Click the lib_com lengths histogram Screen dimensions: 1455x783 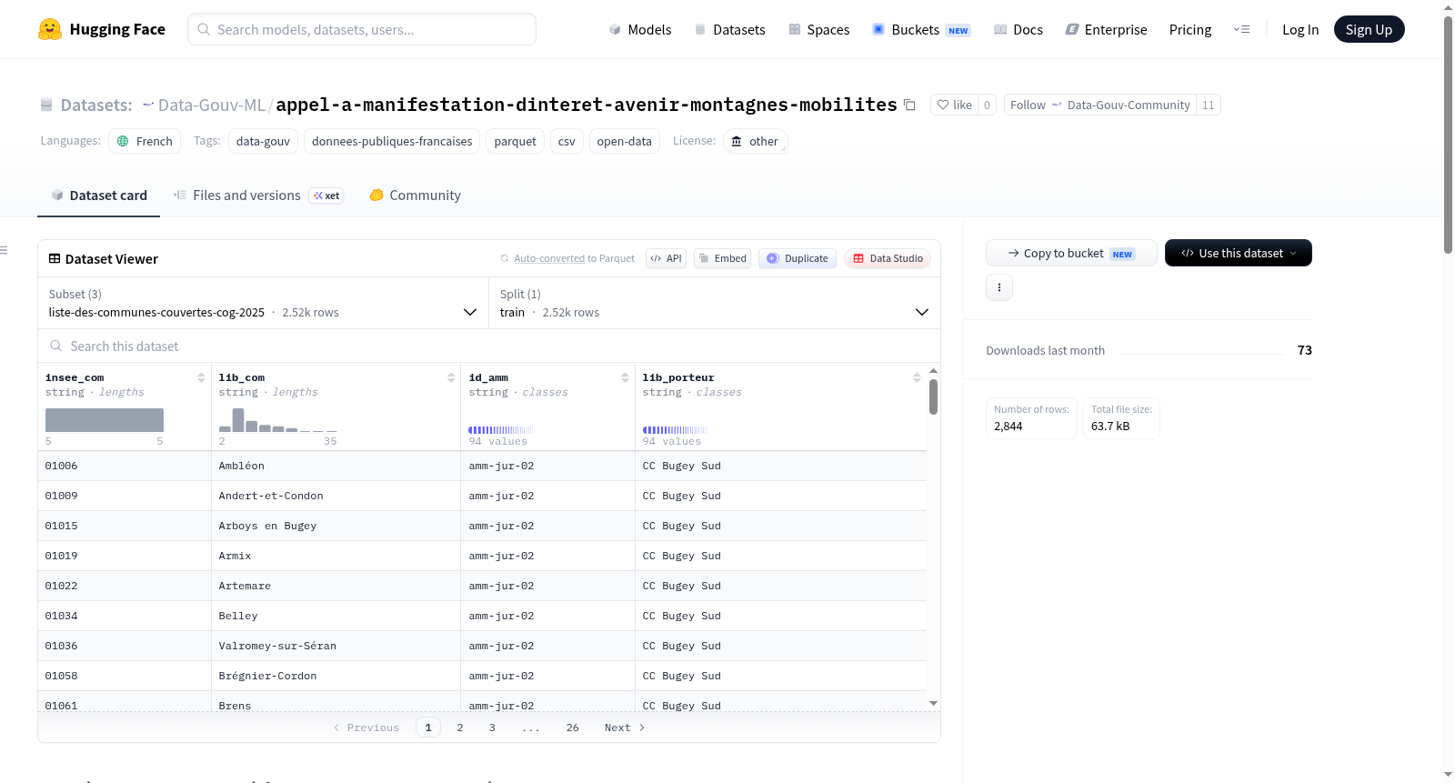pyautogui.click(x=277, y=420)
